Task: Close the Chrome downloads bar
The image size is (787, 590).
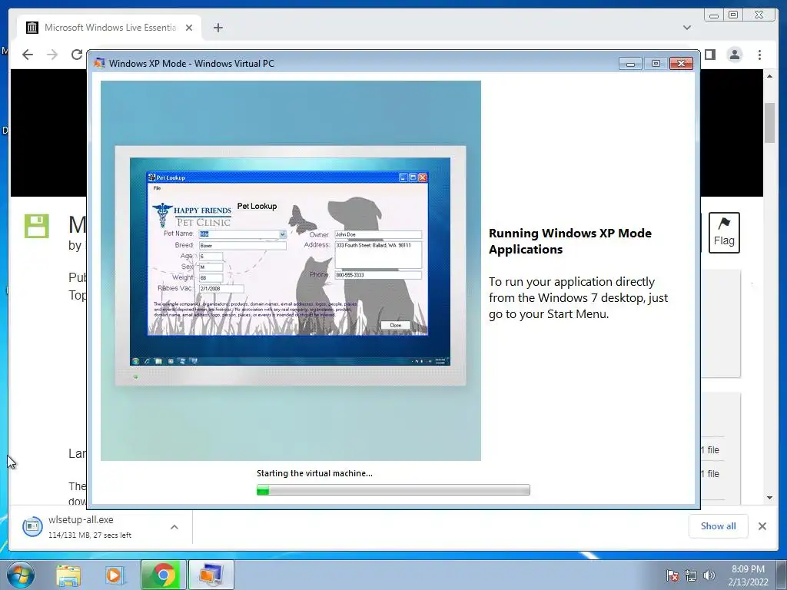Action: (762, 525)
